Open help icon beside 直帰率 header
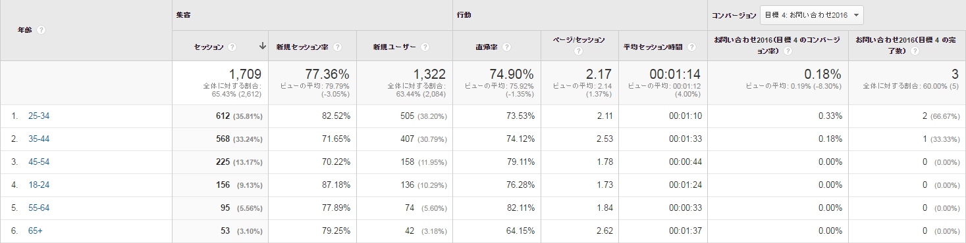This screenshot has width=966, height=243. [x=506, y=47]
